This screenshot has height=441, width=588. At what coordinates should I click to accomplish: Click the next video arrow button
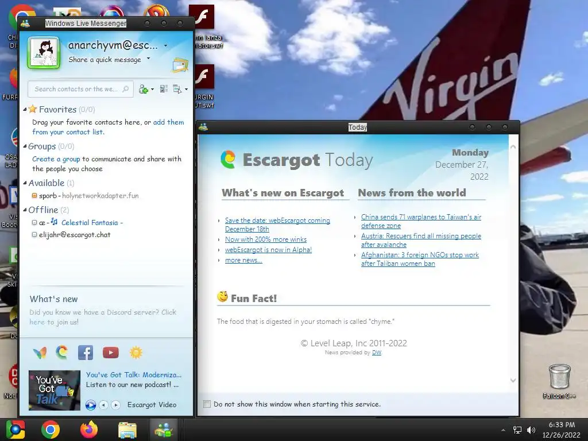pyautogui.click(x=116, y=405)
